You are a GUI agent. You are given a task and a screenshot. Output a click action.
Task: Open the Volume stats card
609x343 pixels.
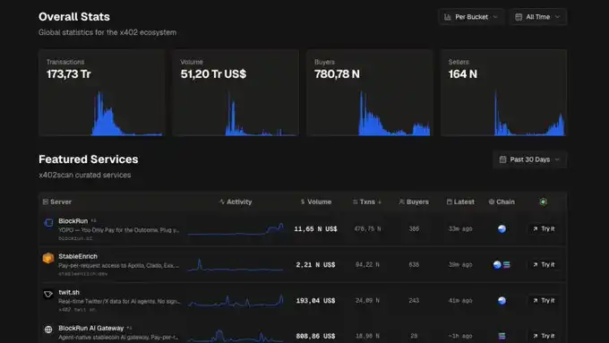click(236, 93)
